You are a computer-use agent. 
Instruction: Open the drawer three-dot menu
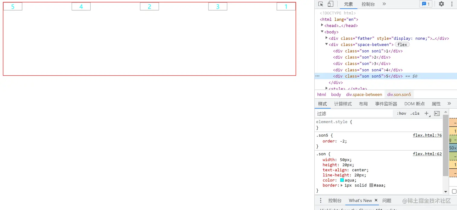[x=321, y=200]
